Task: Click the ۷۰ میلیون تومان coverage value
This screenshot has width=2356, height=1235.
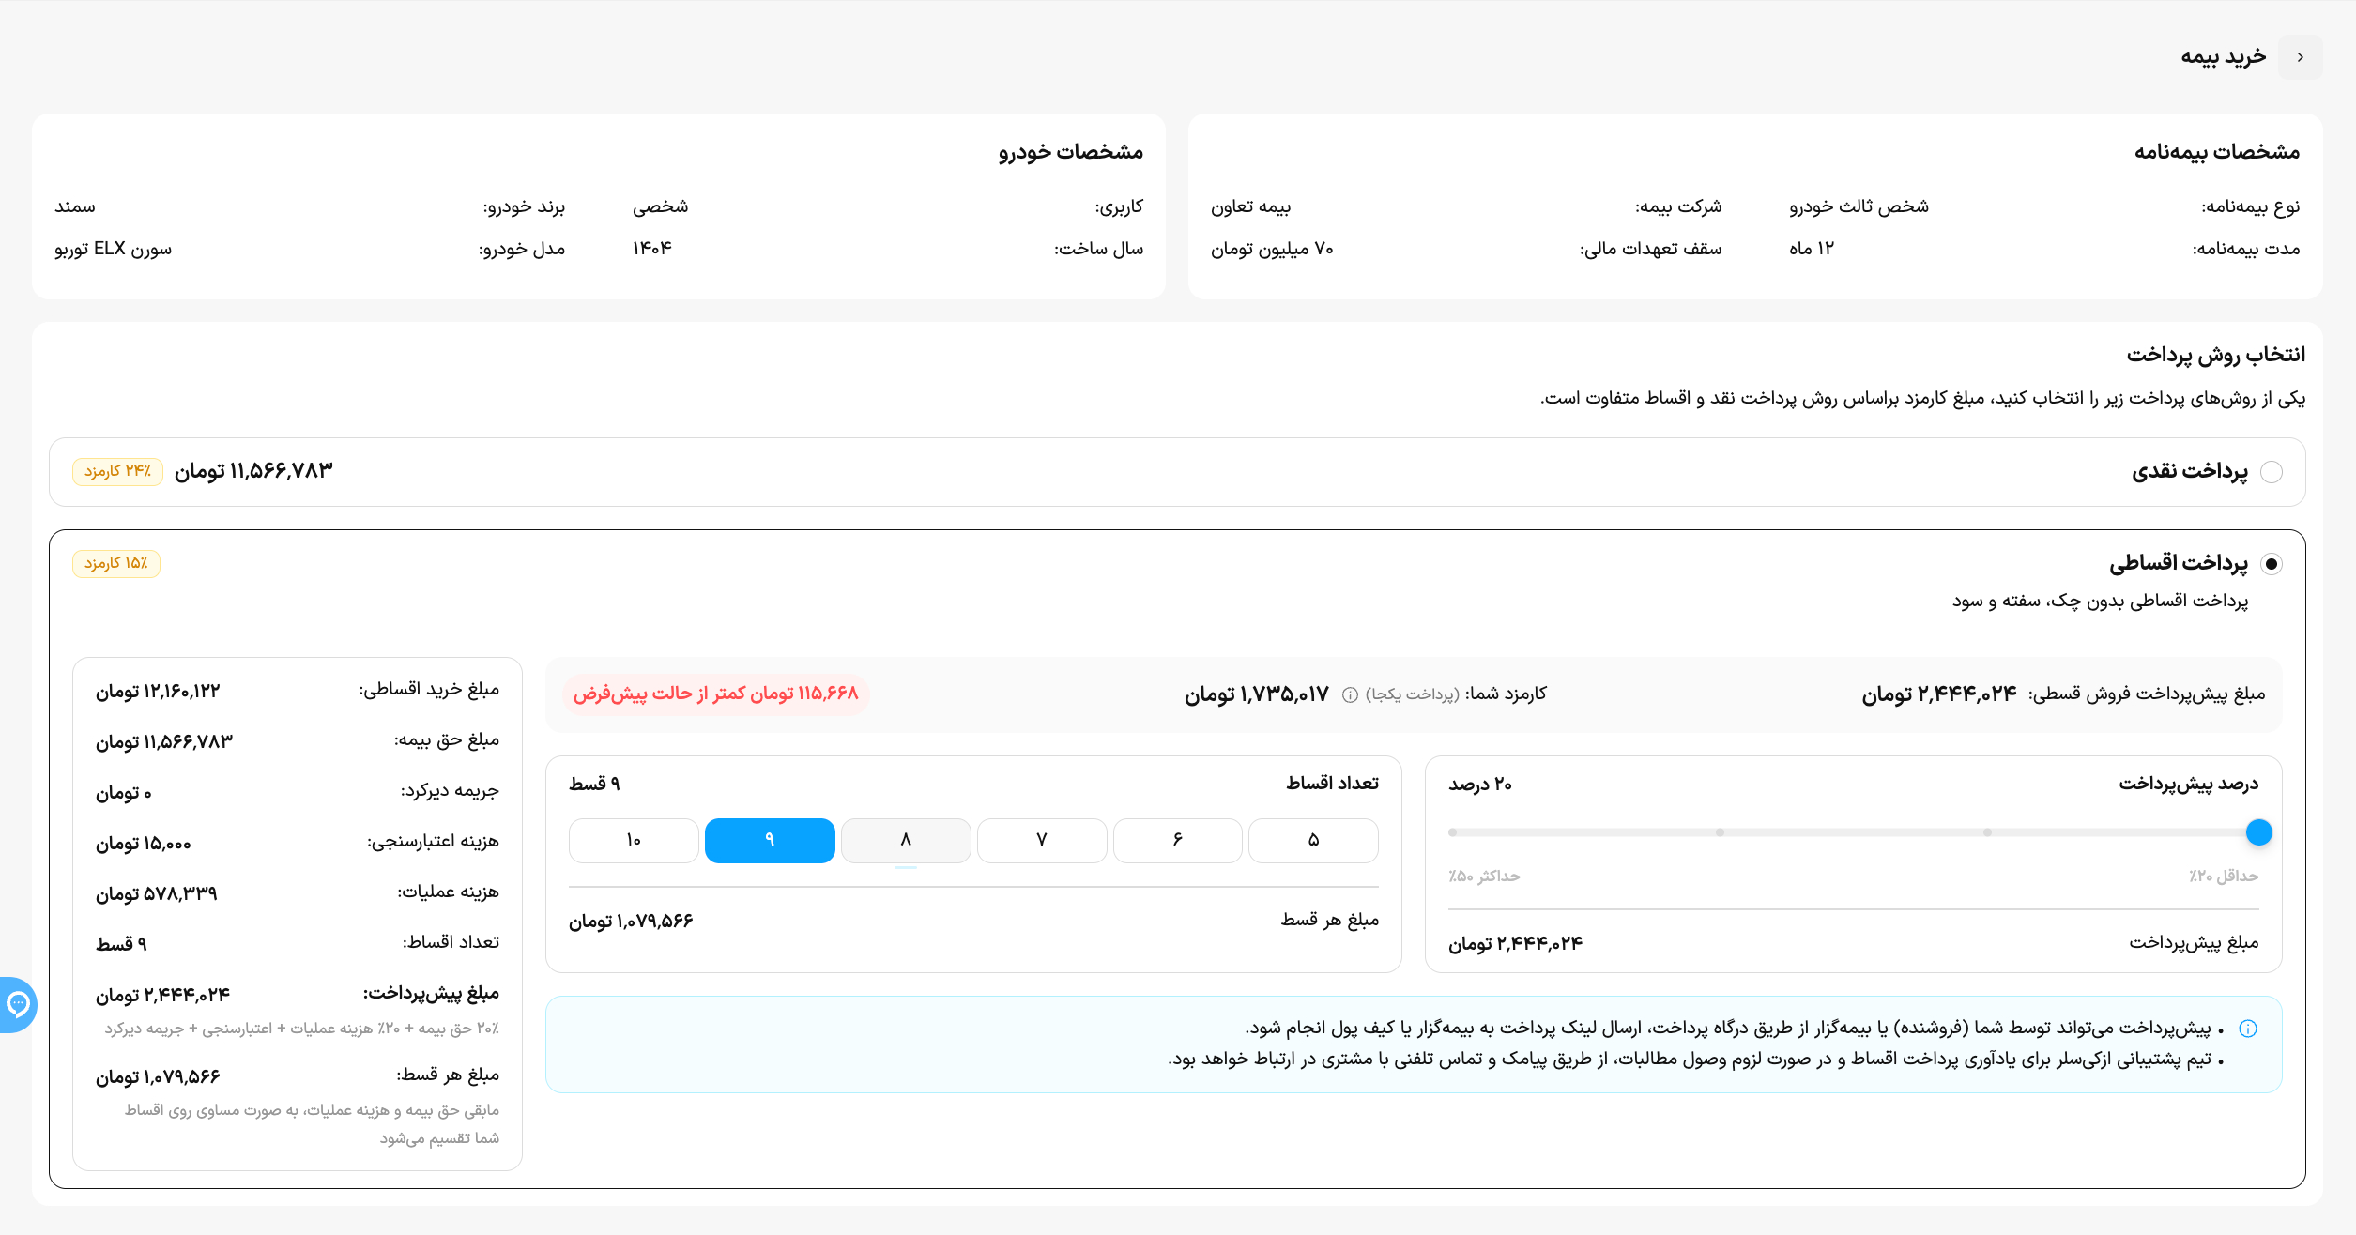Action: tap(1272, 249)
